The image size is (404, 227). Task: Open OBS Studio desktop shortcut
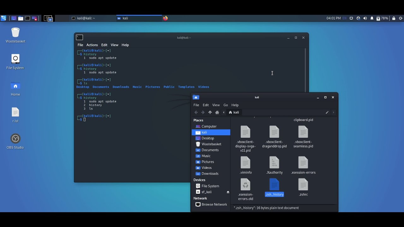(x=15, y=139)
